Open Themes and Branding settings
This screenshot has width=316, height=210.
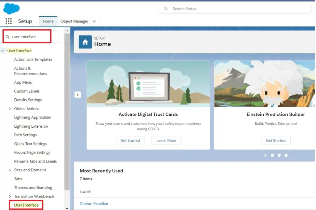pos(33,187)
